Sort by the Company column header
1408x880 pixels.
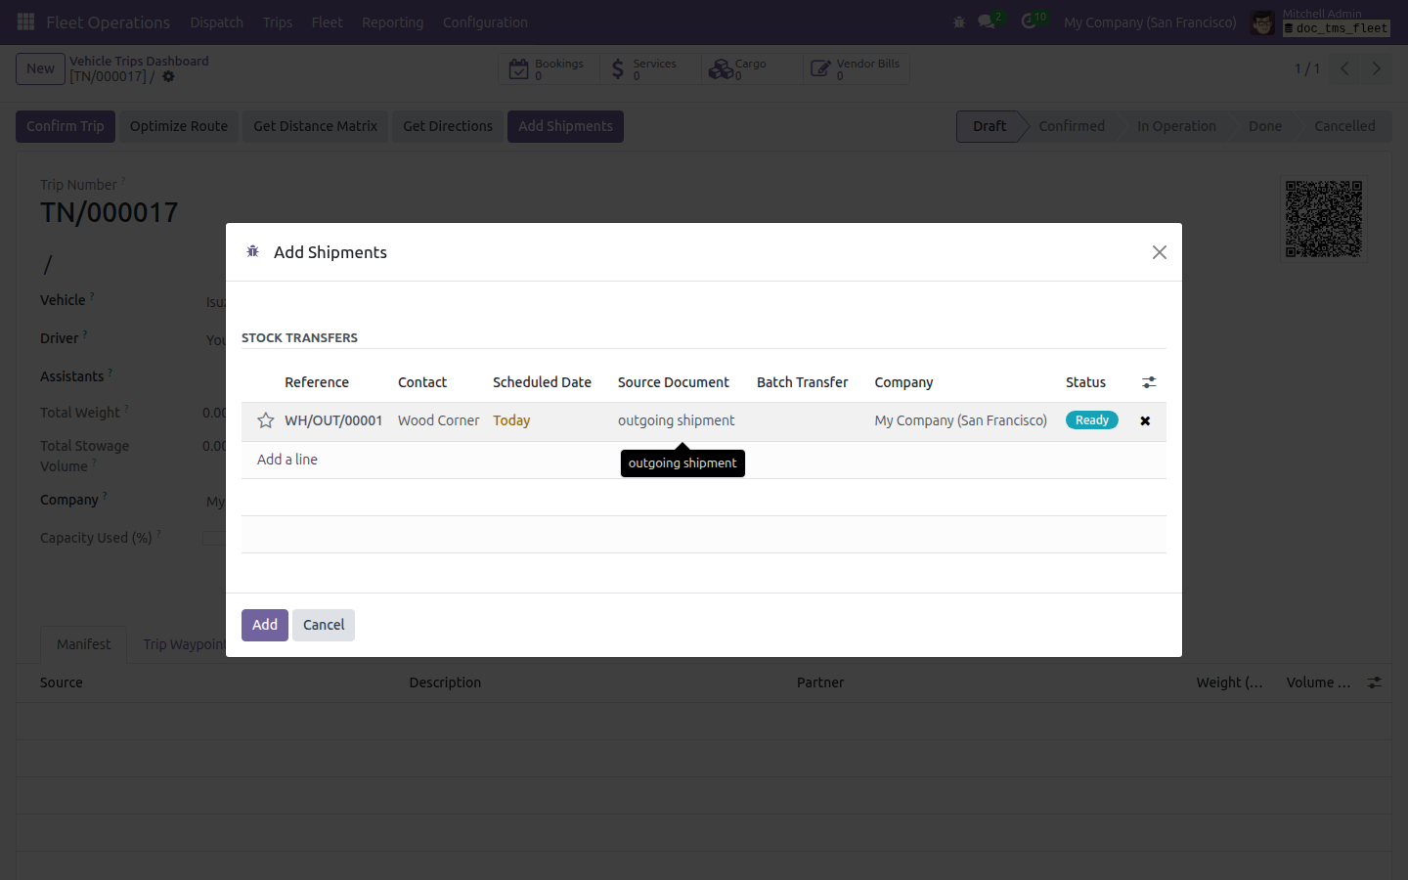tap(903, 382)
